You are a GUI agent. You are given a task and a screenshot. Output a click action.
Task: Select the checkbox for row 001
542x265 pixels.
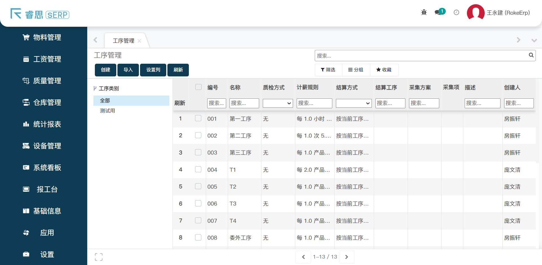(x=198, y=118)
